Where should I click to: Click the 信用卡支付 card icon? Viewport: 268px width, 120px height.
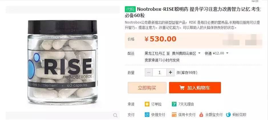[174, 115]
